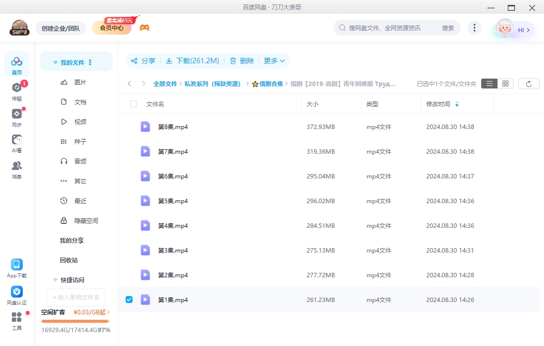
Task: Collapse the 快捷访问 section
Action: [55, 280]
